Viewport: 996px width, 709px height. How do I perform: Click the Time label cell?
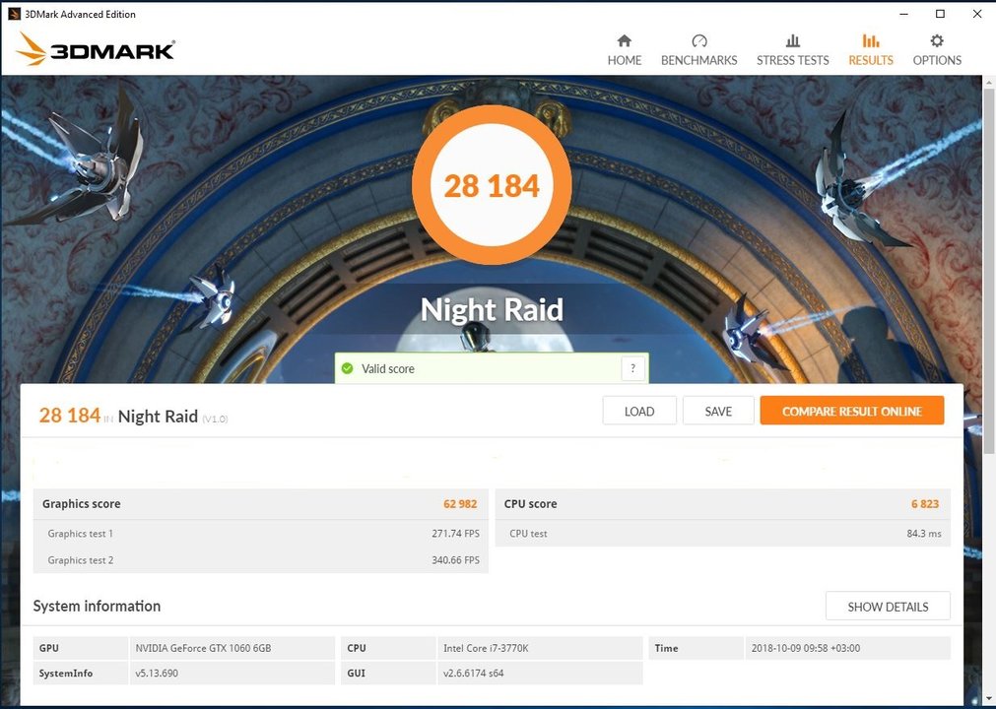pos(696,648)
